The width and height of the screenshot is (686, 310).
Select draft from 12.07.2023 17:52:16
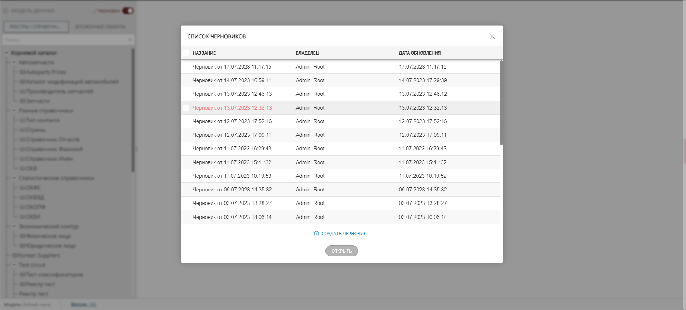pyautogui.click(x=232, y=121)
